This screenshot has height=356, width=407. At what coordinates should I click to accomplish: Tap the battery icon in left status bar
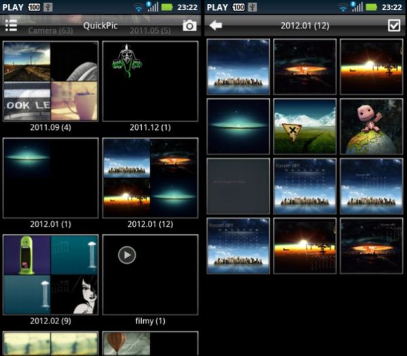[x=167, y=7]
